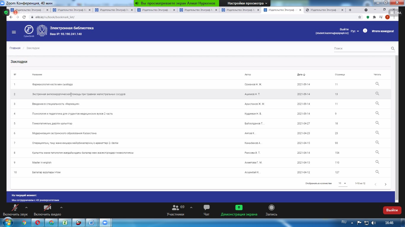Toggle sort order on Дата column
Screen dimensions: 405x227
[x=301, y=74]
